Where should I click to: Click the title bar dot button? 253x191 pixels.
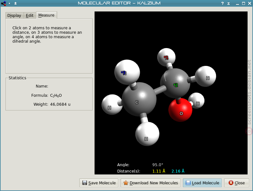point(10,3)
